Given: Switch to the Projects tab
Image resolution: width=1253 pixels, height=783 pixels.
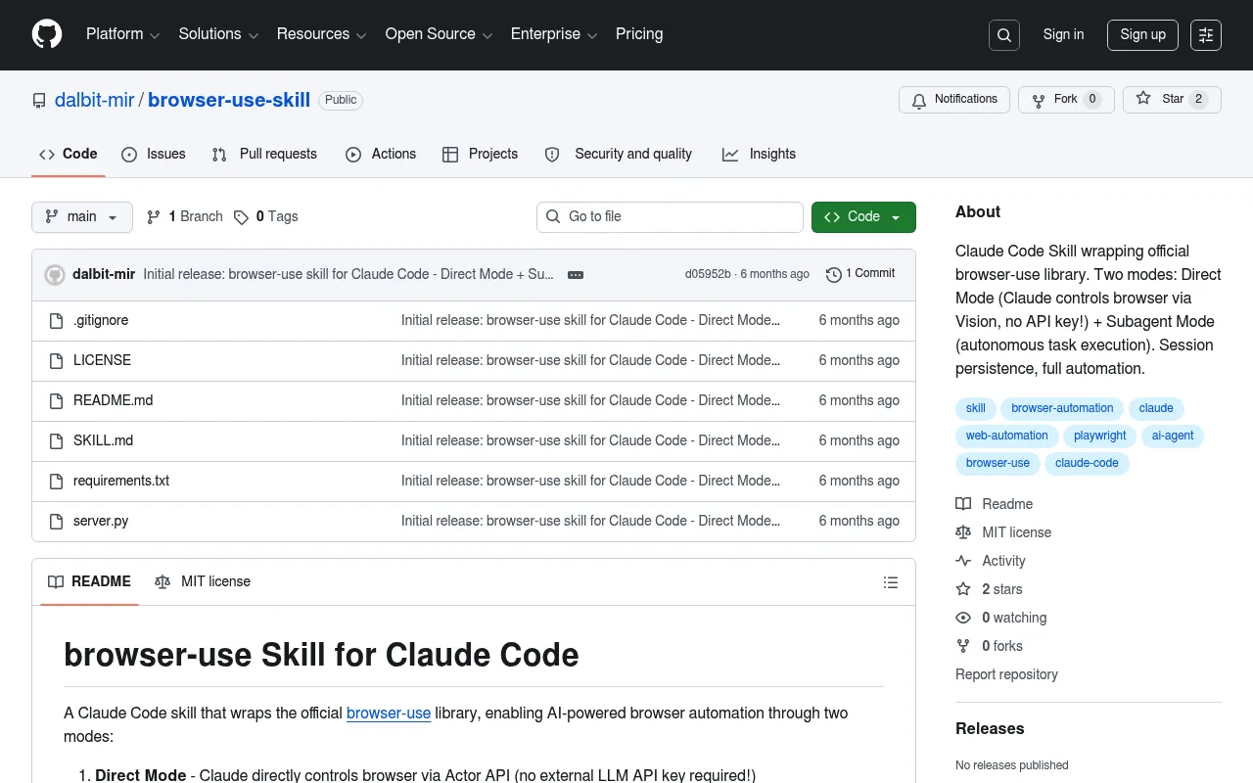Looking at the screenshot, I should (x=480, y=155).
